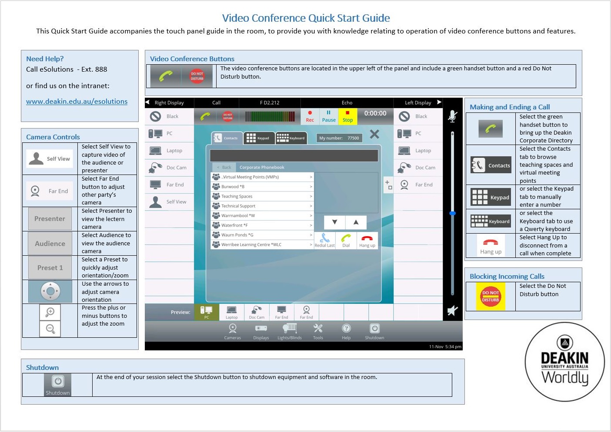Choose Far End under Left Display

418,185
